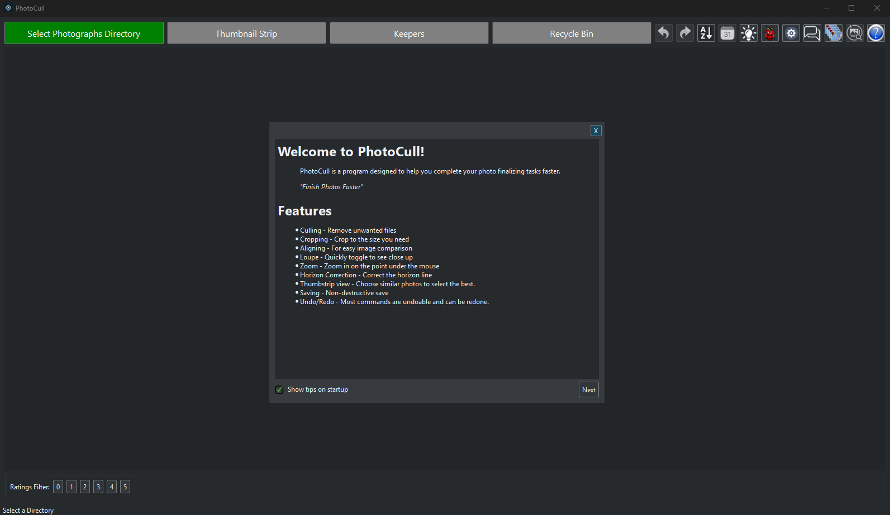Open the feedback chat bubbles icon
Image resolution: width=890 pixels, height=515 pixels.
pos(812,33)
